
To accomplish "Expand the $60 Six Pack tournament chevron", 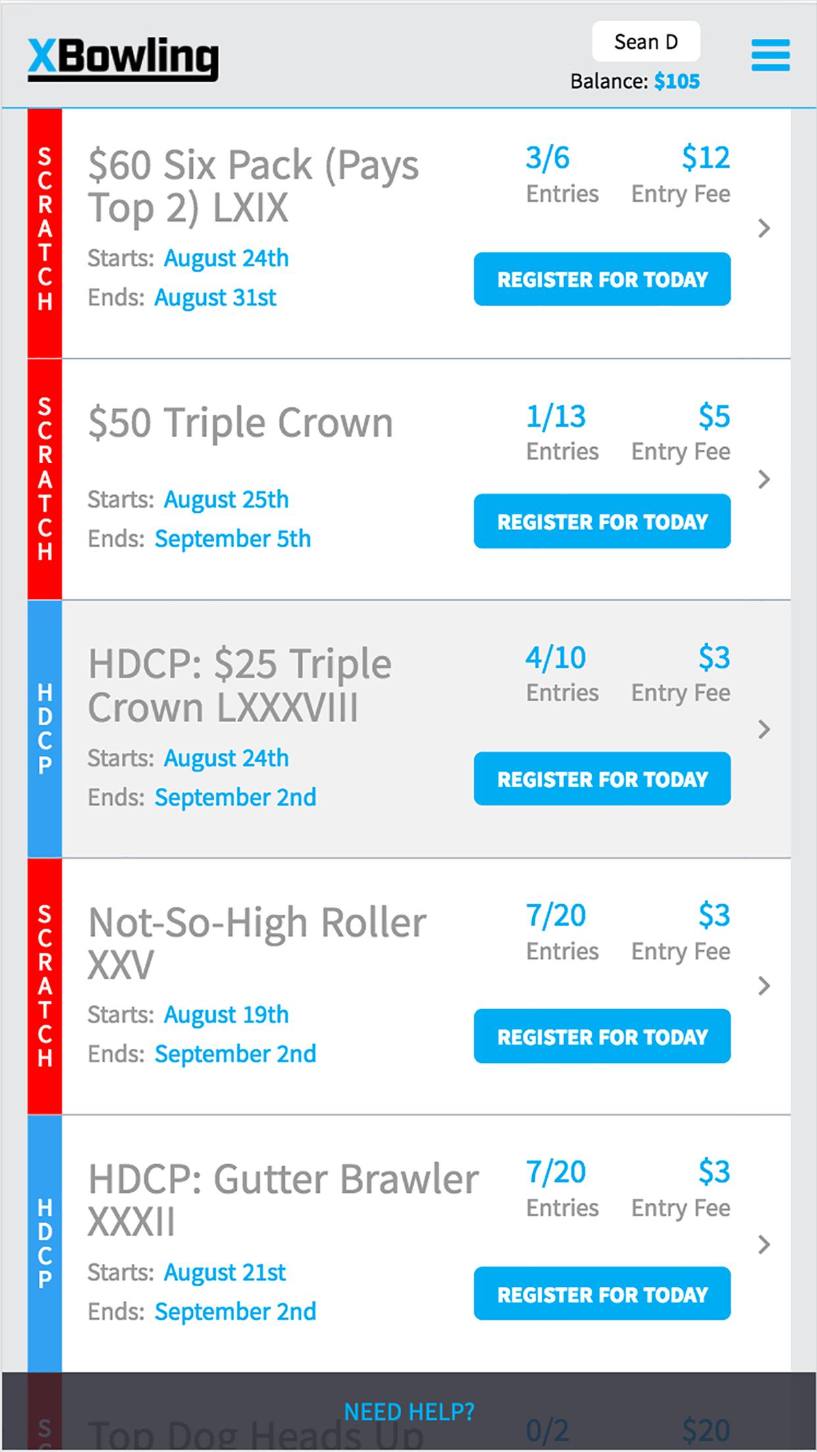I will coord(764,229).
